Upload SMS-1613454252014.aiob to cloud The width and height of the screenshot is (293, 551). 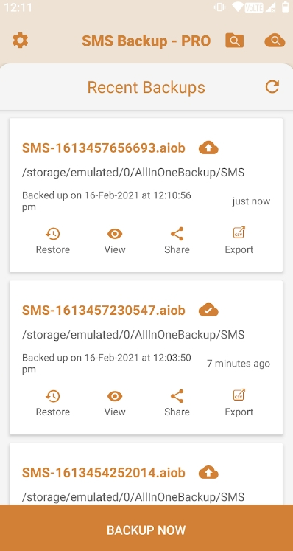coord(208,473)
